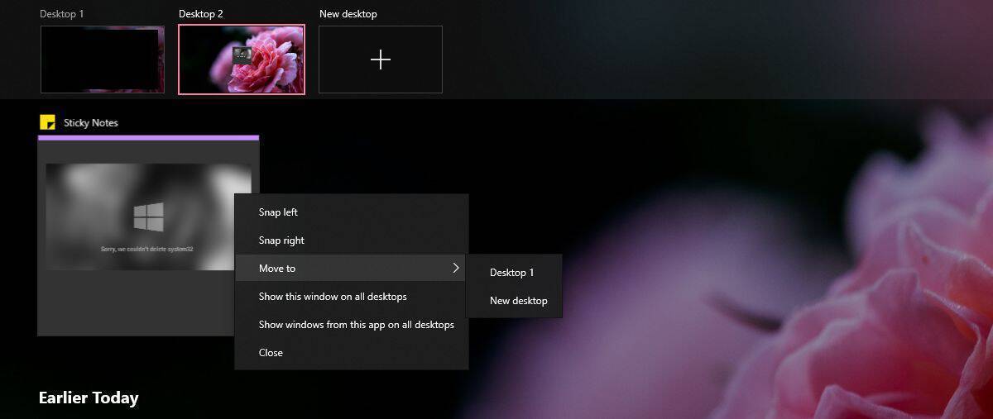993x419 pixels.
Task: Click the Desktop 1 label text
Action: tap(62, 14)
